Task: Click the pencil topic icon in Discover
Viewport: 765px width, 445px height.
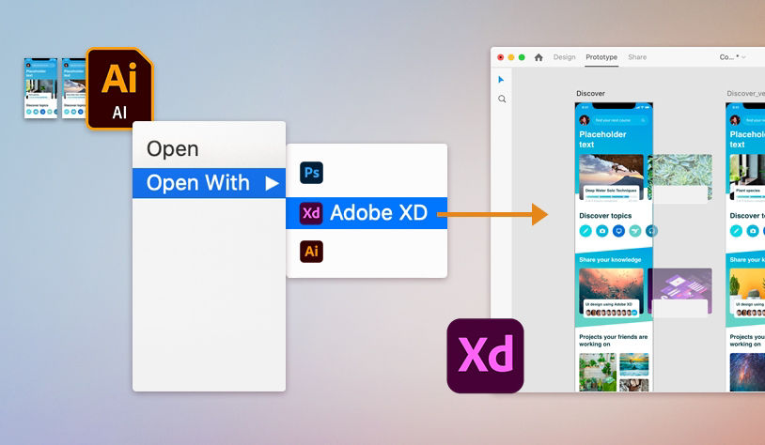Action: point(585,231)
